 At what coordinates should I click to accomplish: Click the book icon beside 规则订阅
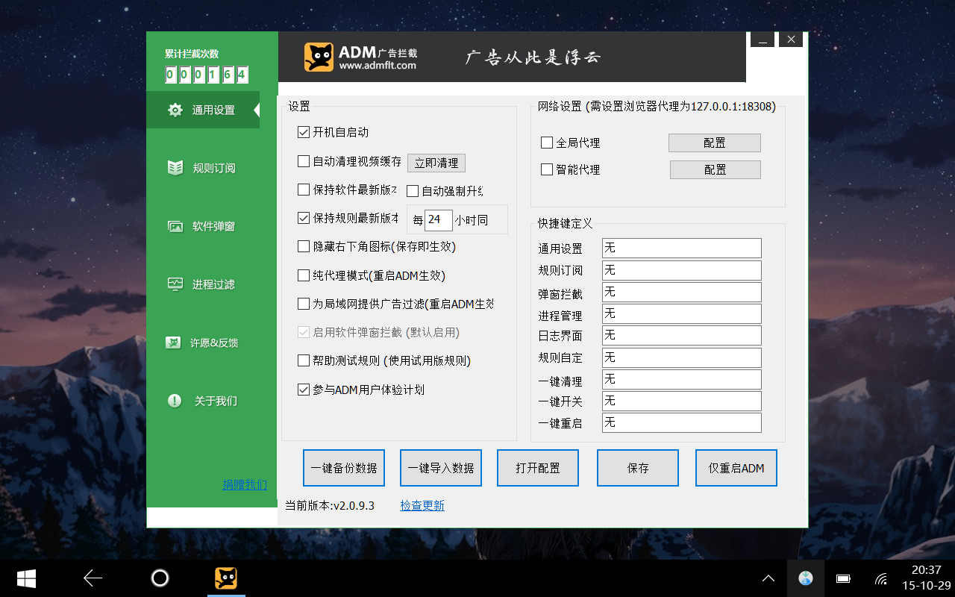coord(175,168)
